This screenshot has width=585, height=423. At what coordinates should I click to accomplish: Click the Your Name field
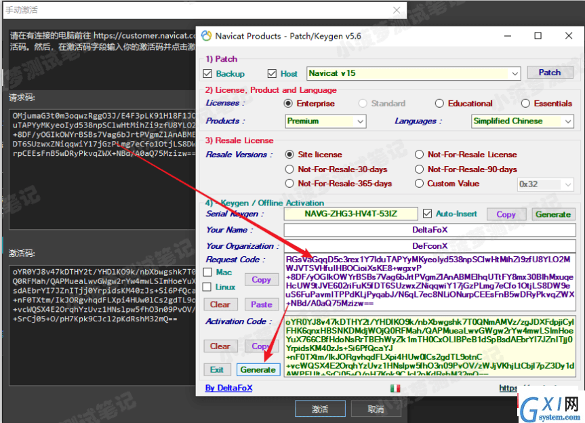point(430,230)
